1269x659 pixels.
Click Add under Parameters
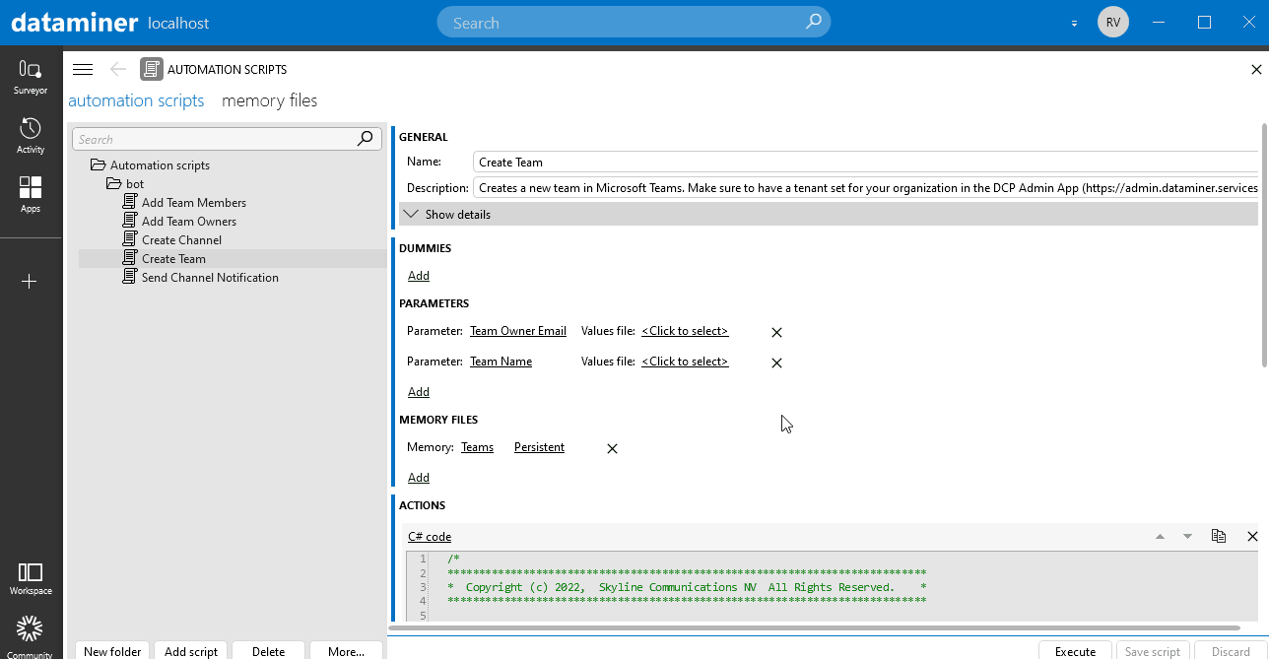point(419,392)
